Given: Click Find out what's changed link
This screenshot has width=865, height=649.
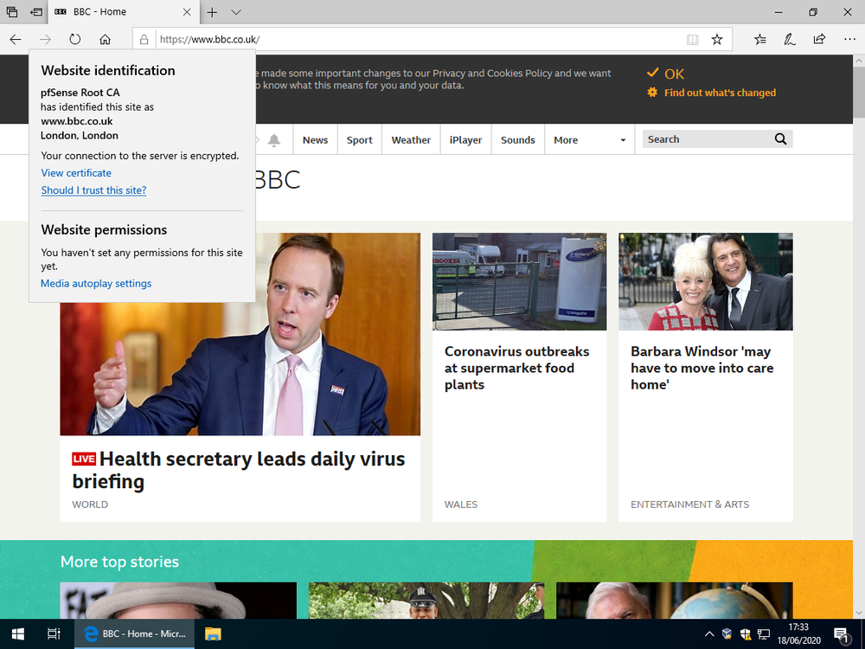Looking at the screenshot, I should pos(720,93).
